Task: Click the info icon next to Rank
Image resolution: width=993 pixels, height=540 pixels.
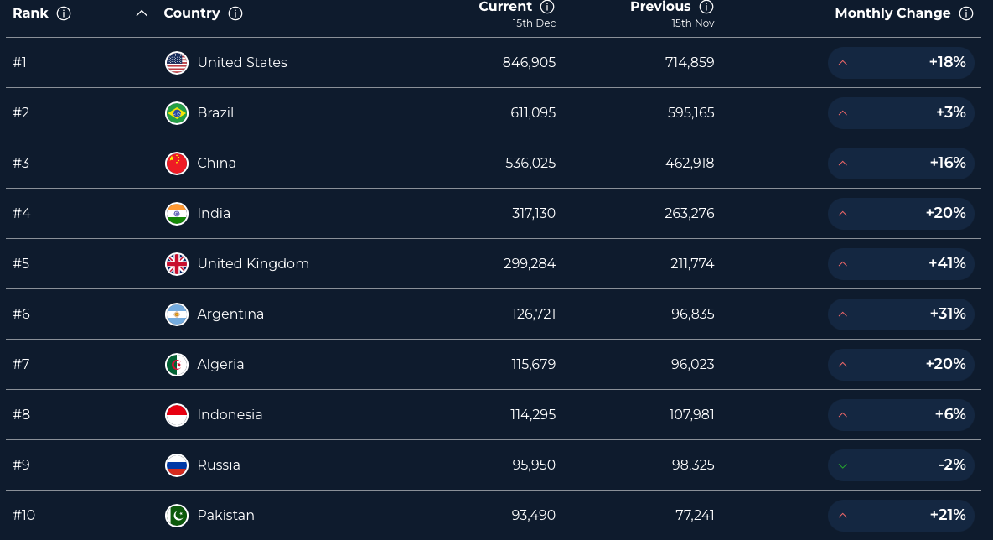Action: coord(64,13)
